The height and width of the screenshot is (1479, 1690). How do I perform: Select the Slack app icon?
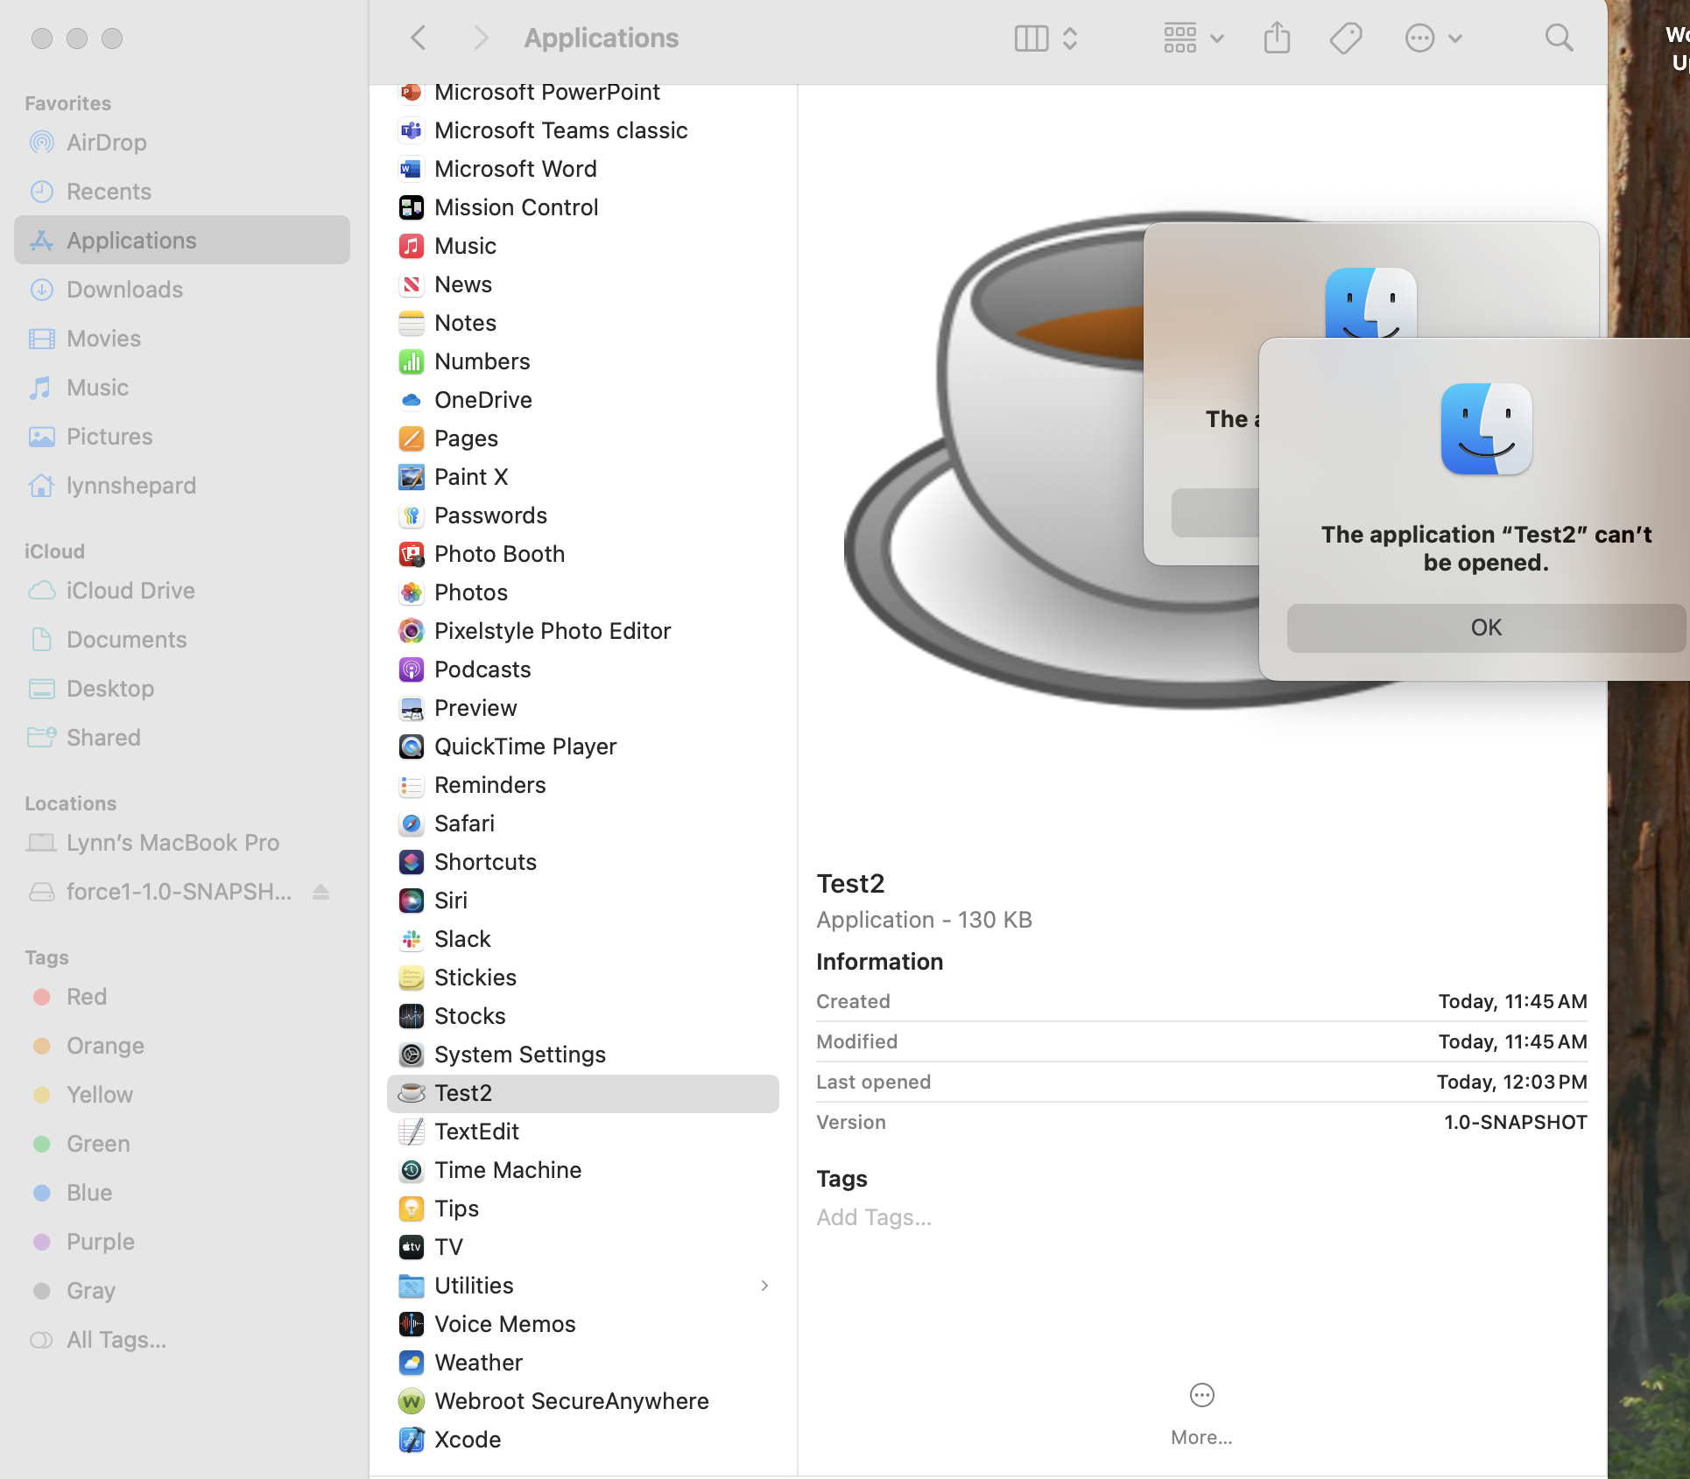click(x=411, y=938)
